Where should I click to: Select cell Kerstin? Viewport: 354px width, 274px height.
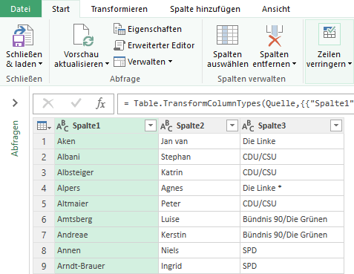(x=199, y=235)
